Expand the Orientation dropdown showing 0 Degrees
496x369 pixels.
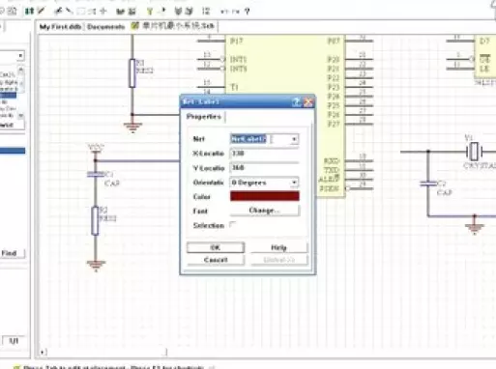coord(294,183)
